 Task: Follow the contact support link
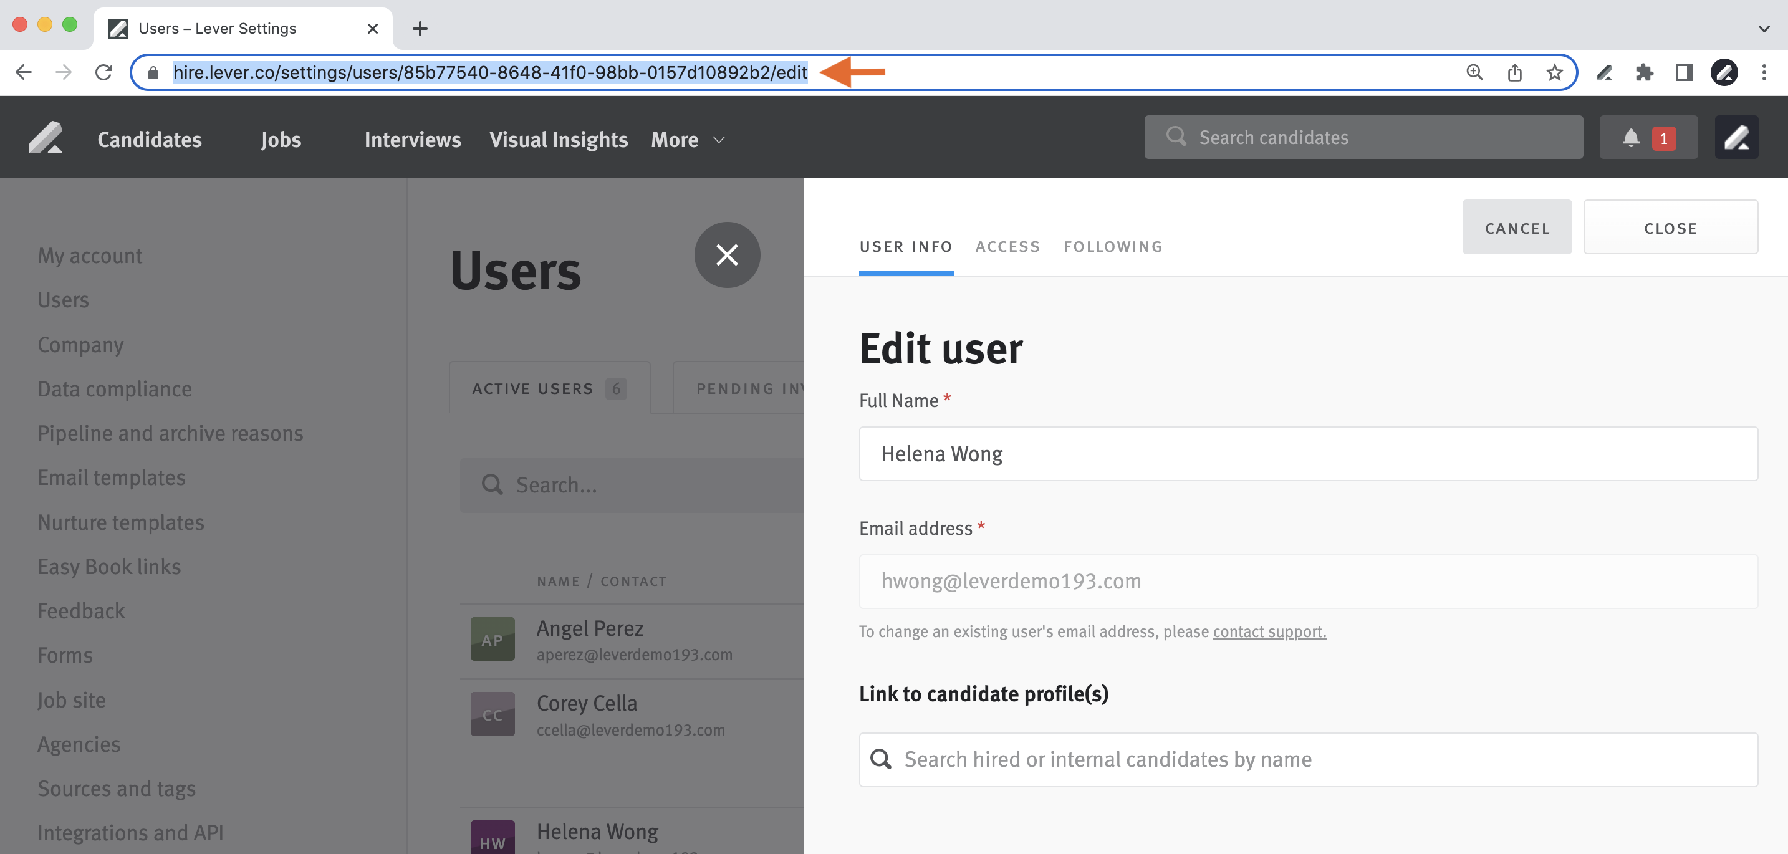pyautogui.click(x=1269, y=631)
